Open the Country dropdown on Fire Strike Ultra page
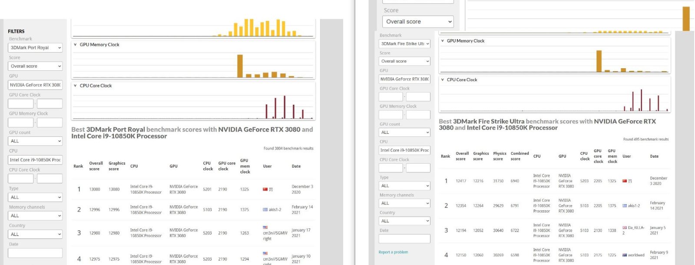The width and height of the screenshot is (695, 265). pyautogui.click(x=404, y=221)
